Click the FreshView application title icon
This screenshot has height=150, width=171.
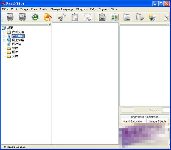click(x=3, y=3)
